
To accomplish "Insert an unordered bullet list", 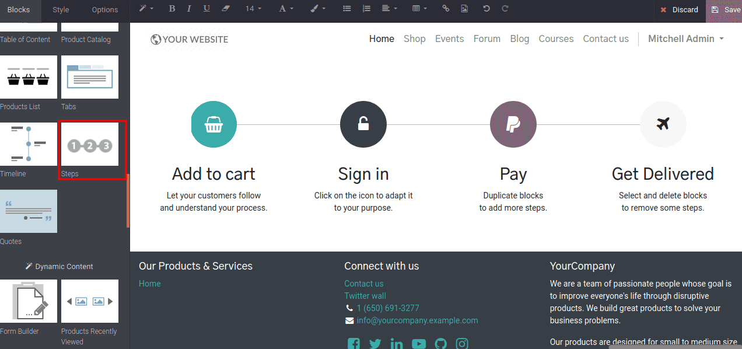I will click(347, 9).
